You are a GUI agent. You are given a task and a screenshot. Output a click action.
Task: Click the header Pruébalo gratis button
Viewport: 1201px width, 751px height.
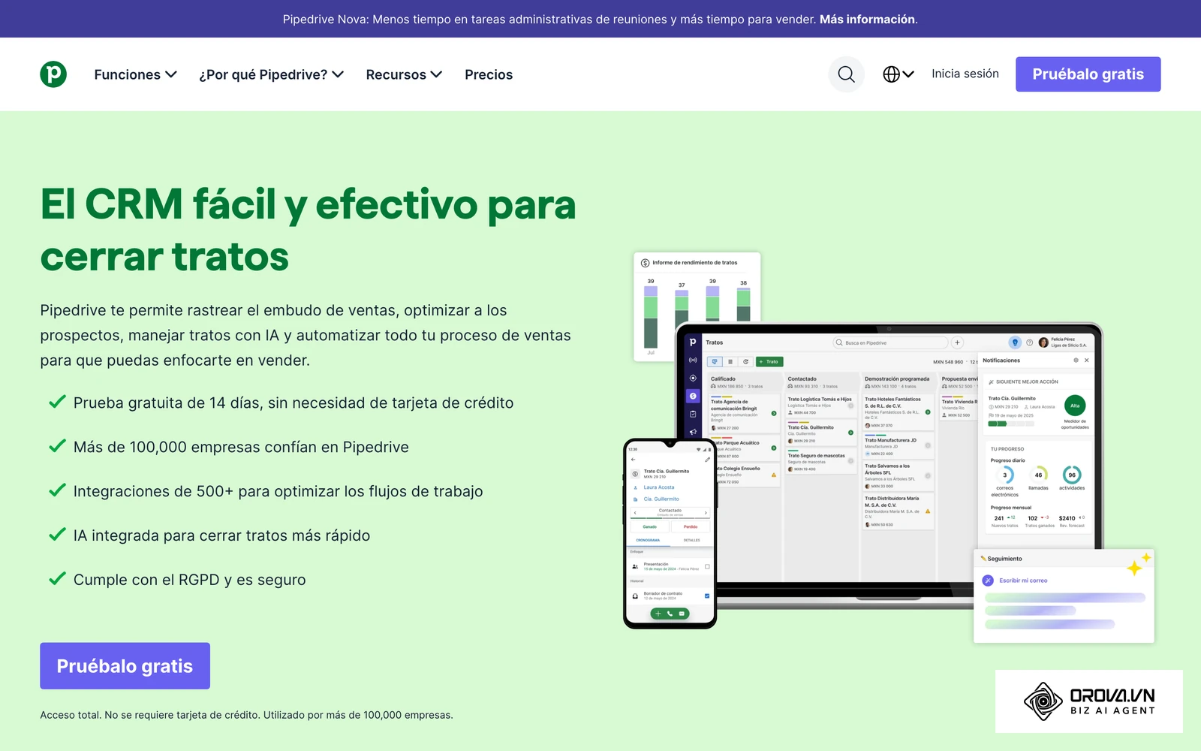1088,74
